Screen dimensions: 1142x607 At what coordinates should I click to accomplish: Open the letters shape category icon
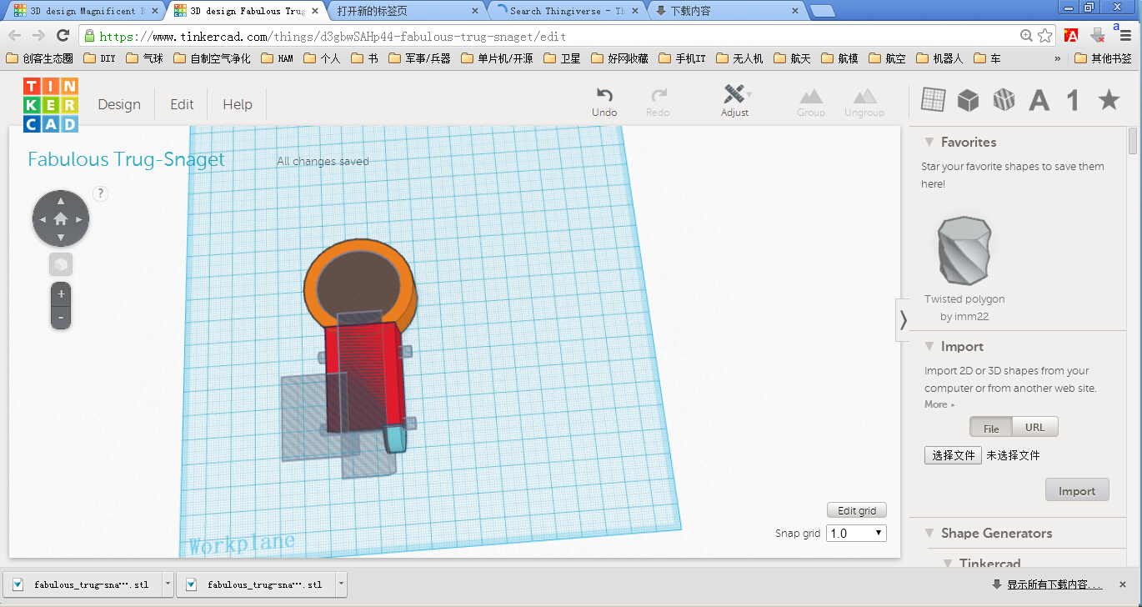coord(1039,101)
